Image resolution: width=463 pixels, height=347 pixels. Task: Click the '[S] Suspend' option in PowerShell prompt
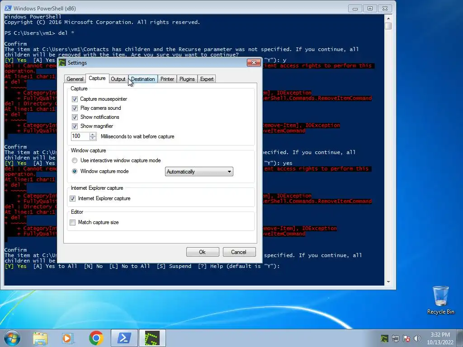click(x=174, y=266)
